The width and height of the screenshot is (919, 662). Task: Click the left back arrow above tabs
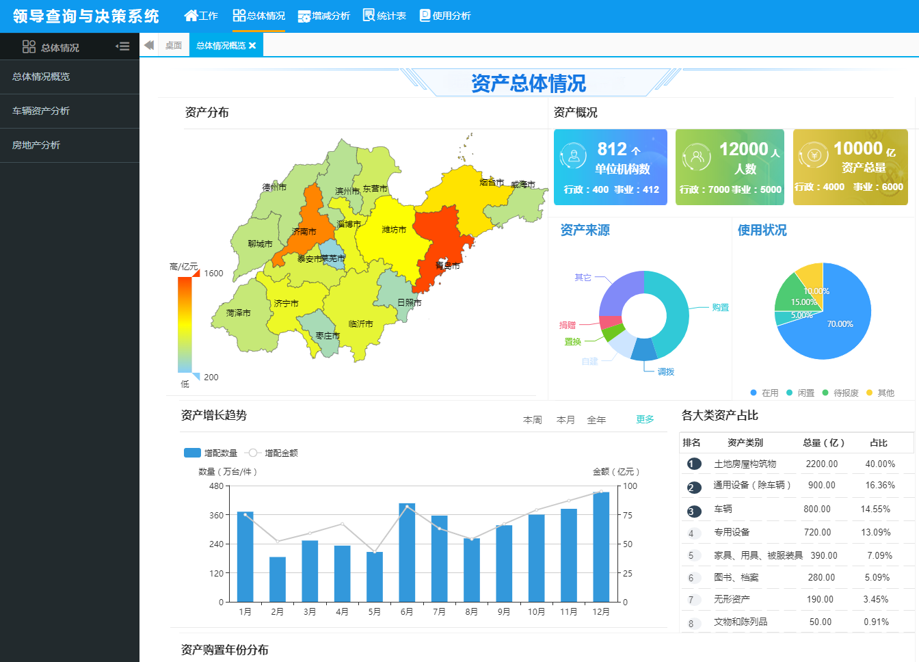(148, 44)
